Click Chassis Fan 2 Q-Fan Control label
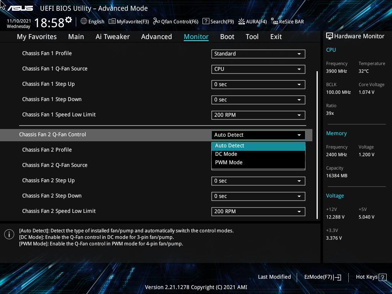The height and width of the screenshot is (294, 392). point(52,134)
